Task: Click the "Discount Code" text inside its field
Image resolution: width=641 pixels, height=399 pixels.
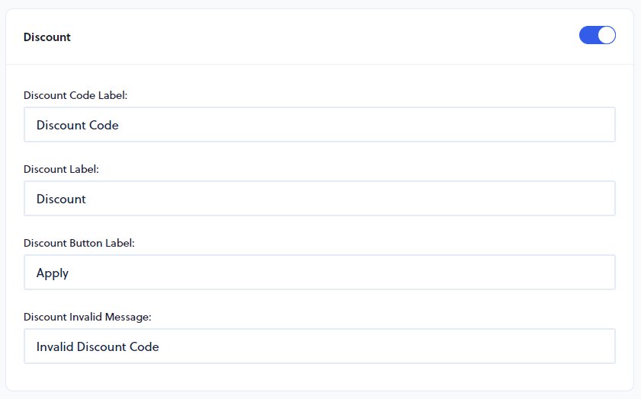Action: pos(78,125)
